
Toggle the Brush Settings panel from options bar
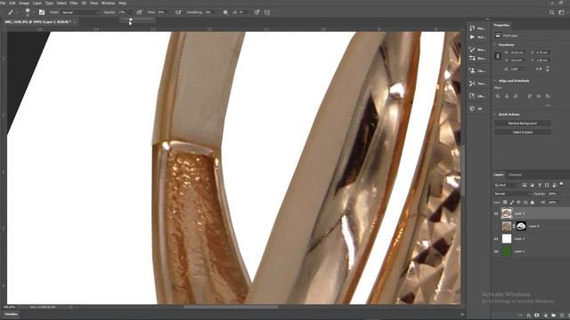click(x=42, y=12)
